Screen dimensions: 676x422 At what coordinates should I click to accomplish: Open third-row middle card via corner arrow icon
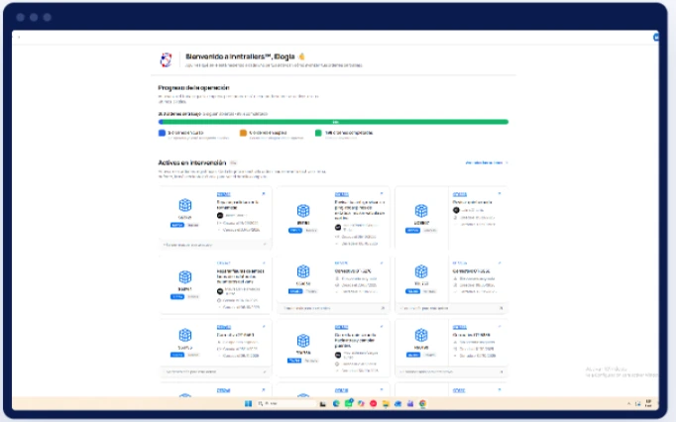[382, 327]
